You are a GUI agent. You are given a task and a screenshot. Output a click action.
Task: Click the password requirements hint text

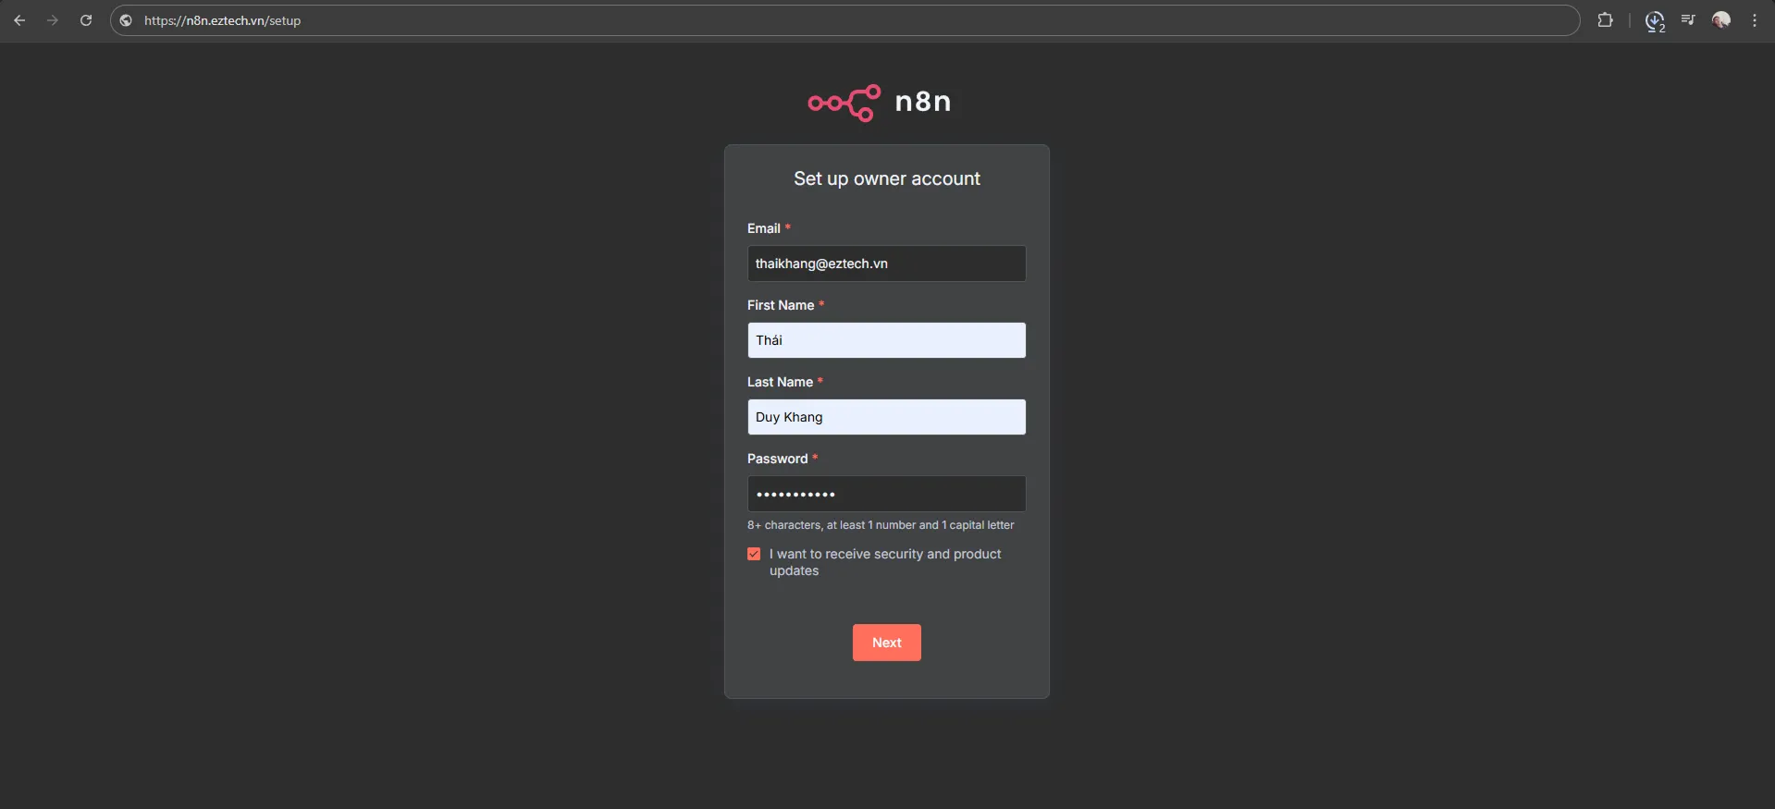[x=881, y=525]
